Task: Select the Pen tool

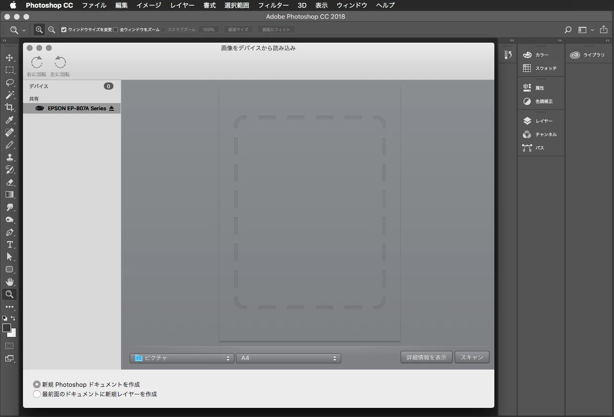Action: pos(10,232)
